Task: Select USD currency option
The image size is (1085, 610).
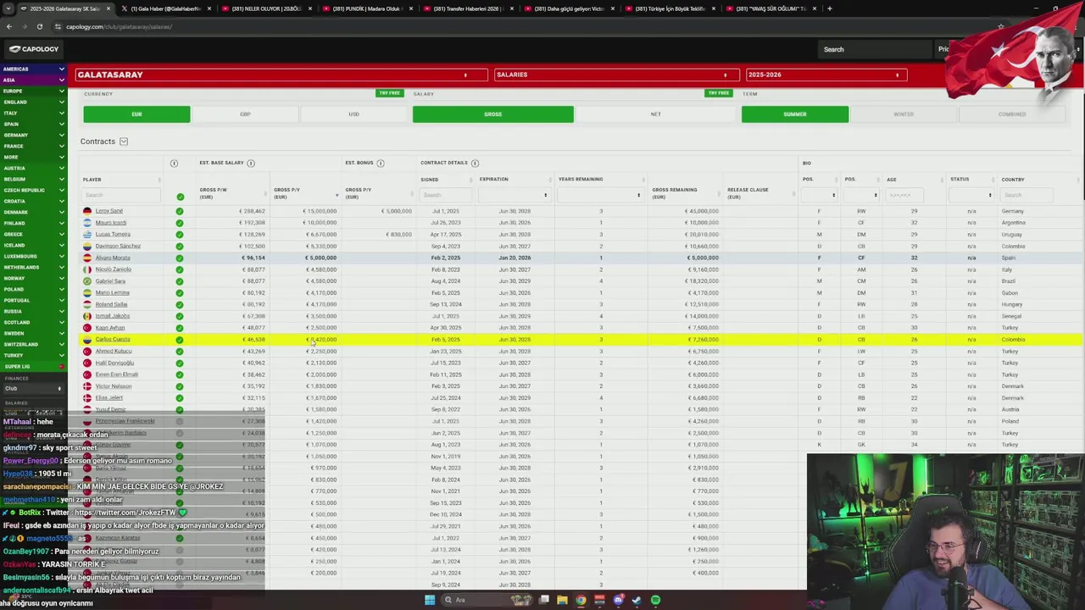Action: (353, 114)
